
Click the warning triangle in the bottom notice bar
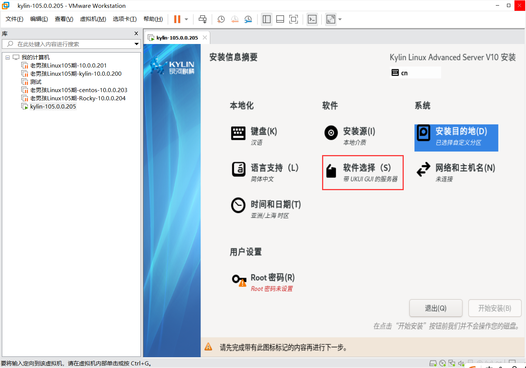coord(208,347)
